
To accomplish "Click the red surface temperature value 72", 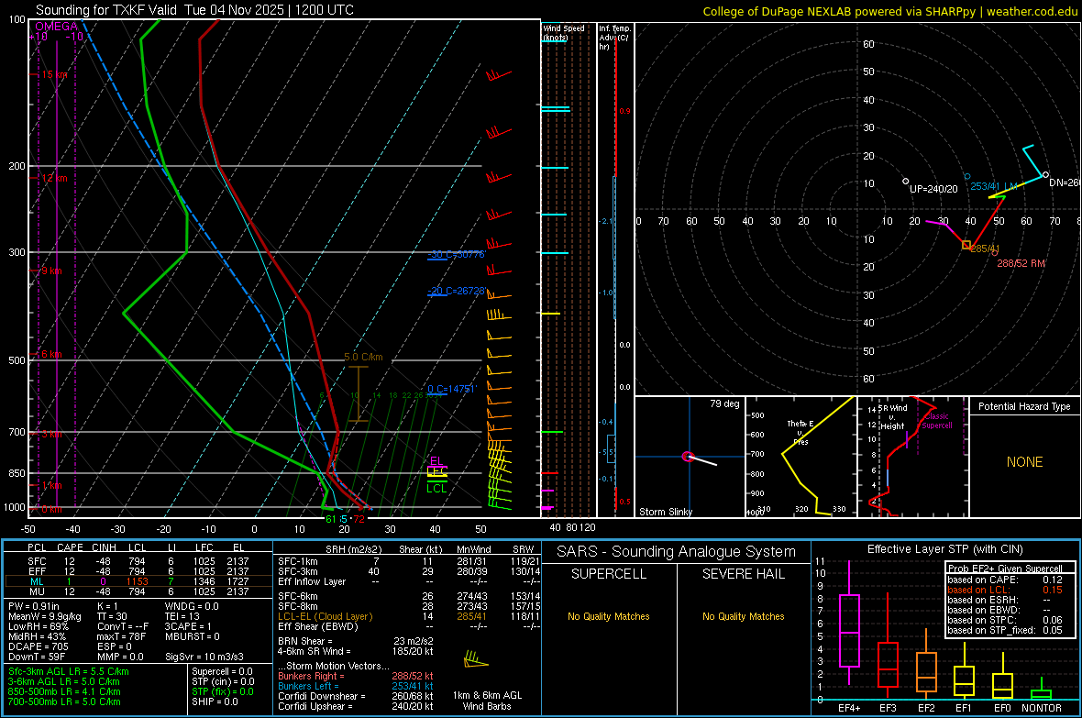I will pyautogui.click(x=359, y=519).
